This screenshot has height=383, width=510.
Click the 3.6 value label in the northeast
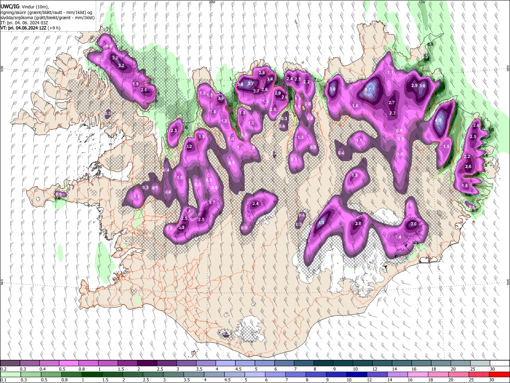click(423, 86)
